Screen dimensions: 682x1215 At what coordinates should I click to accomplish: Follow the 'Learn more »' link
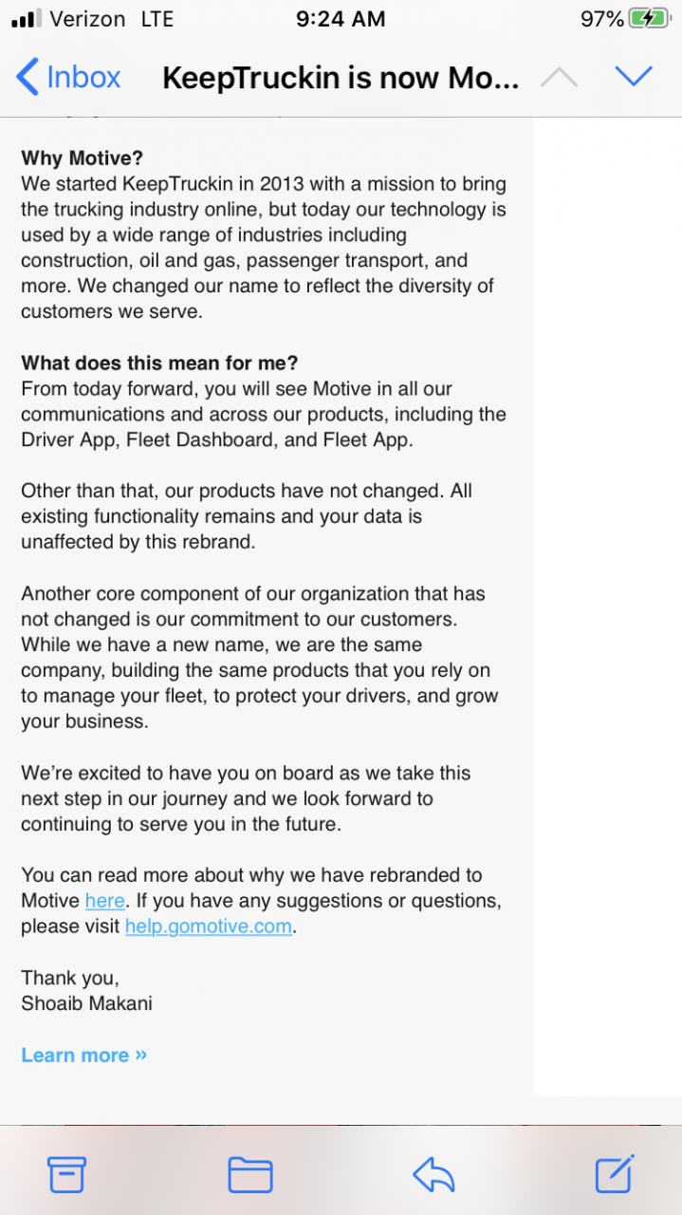point(84,1055)
